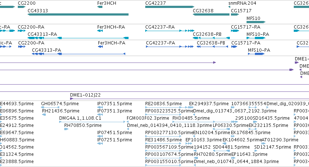This screenshot has width=309, height=167.
Task: Click the DME1-012J22 clone label
Action: (85, 95)
